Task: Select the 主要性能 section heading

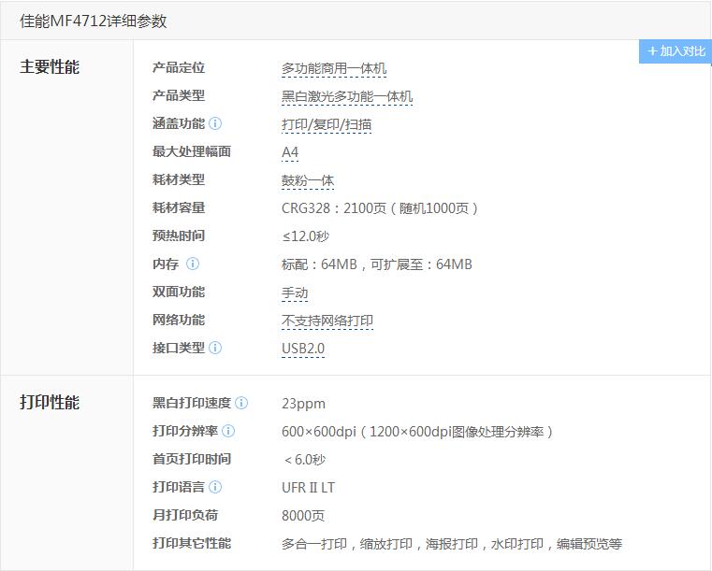Action: (x=50, y=67)
